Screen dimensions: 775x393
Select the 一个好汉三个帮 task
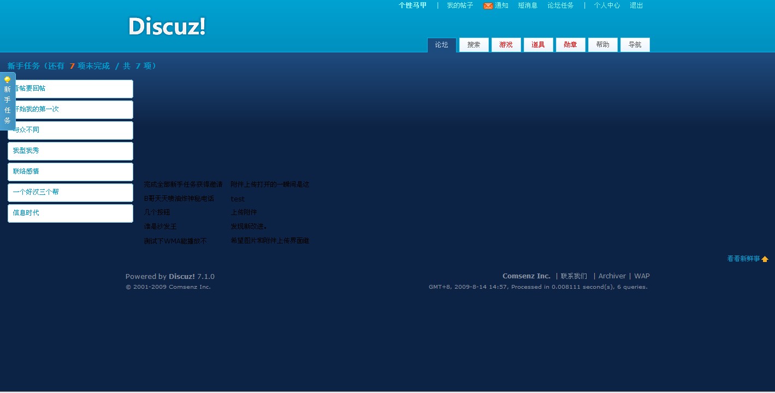tap(70, 192)
